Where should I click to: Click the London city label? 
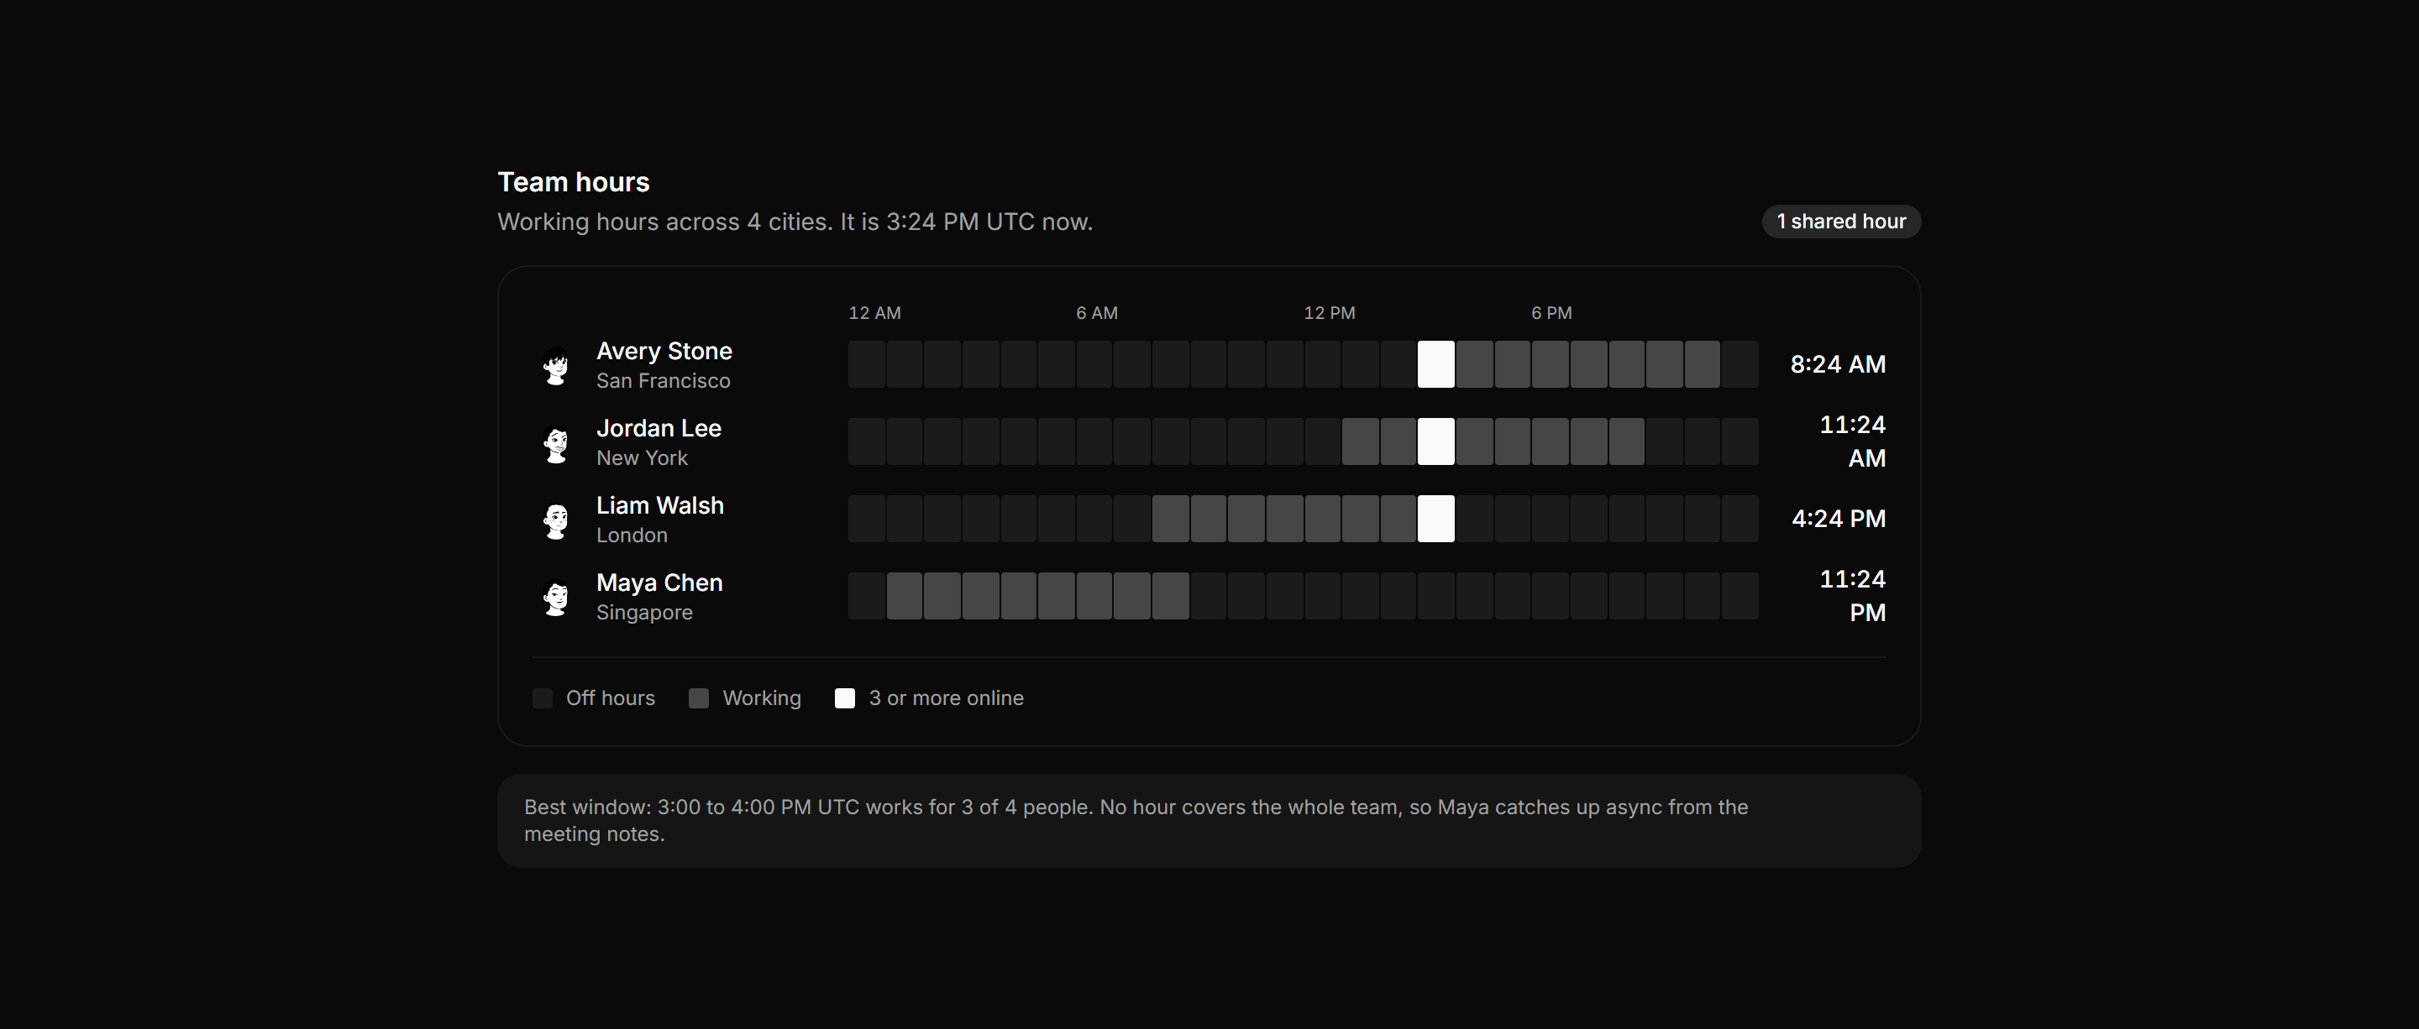click(631, 535)
